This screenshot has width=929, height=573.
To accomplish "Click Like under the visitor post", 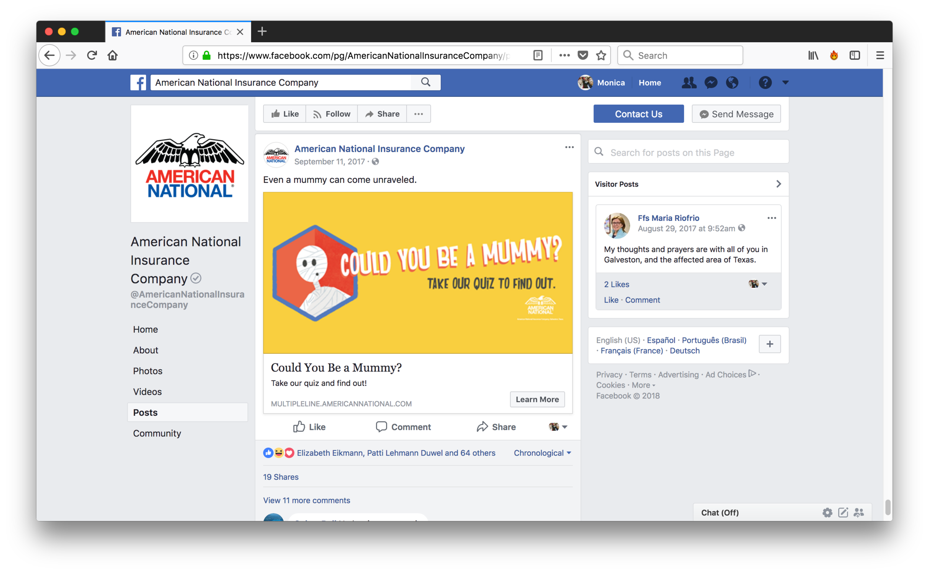I will [x=611, y=300].
